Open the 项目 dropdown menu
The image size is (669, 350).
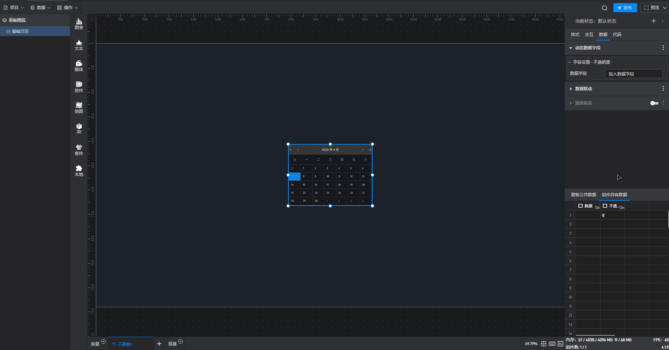(x=14, y=8)
